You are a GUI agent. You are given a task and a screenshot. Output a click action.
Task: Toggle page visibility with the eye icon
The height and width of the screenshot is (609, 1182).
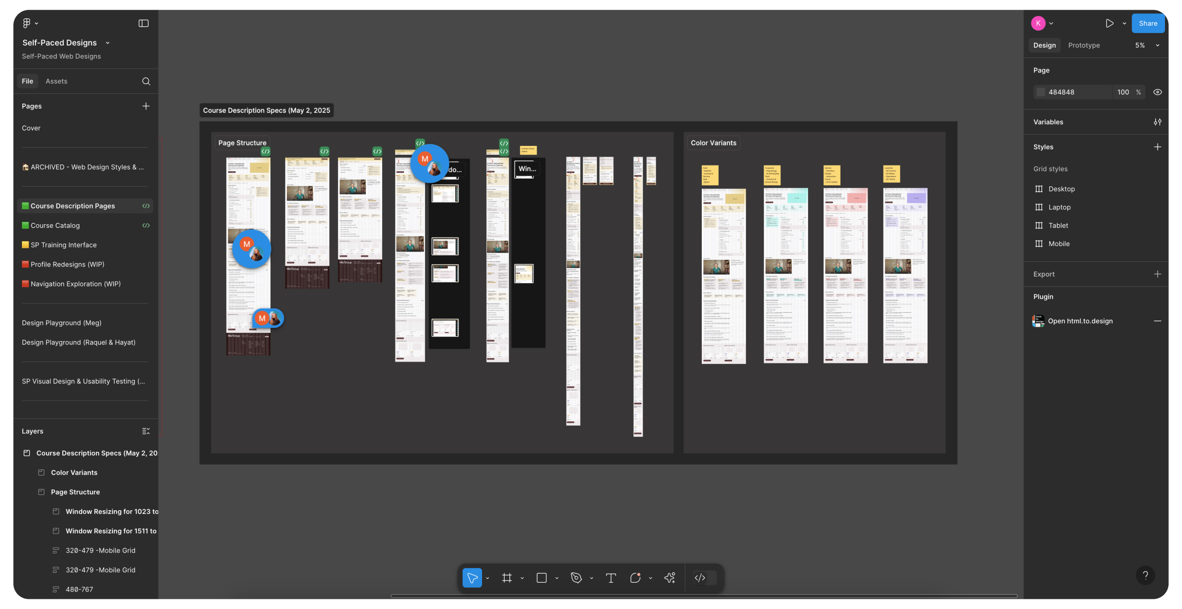pyautogui.click(x=1157, y=92)
